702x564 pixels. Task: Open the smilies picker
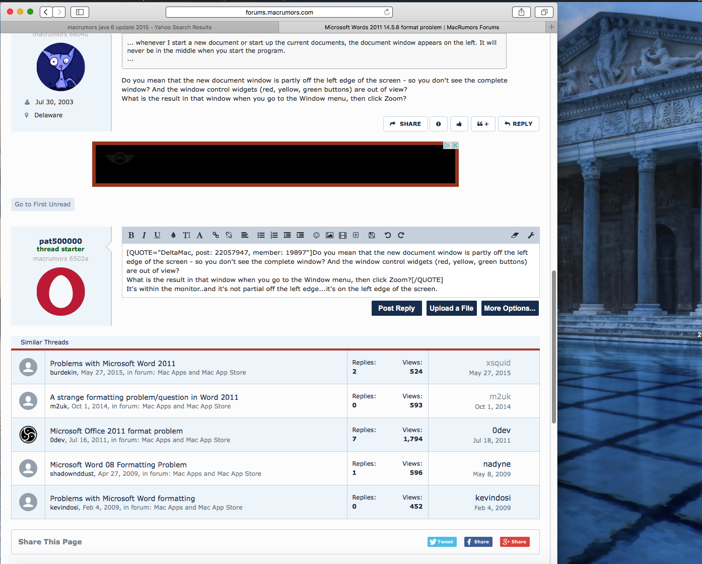tap(316, 235)
